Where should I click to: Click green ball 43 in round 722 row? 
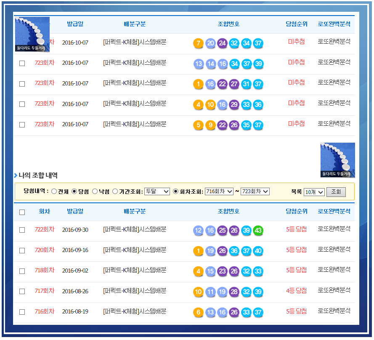point(258,231)
